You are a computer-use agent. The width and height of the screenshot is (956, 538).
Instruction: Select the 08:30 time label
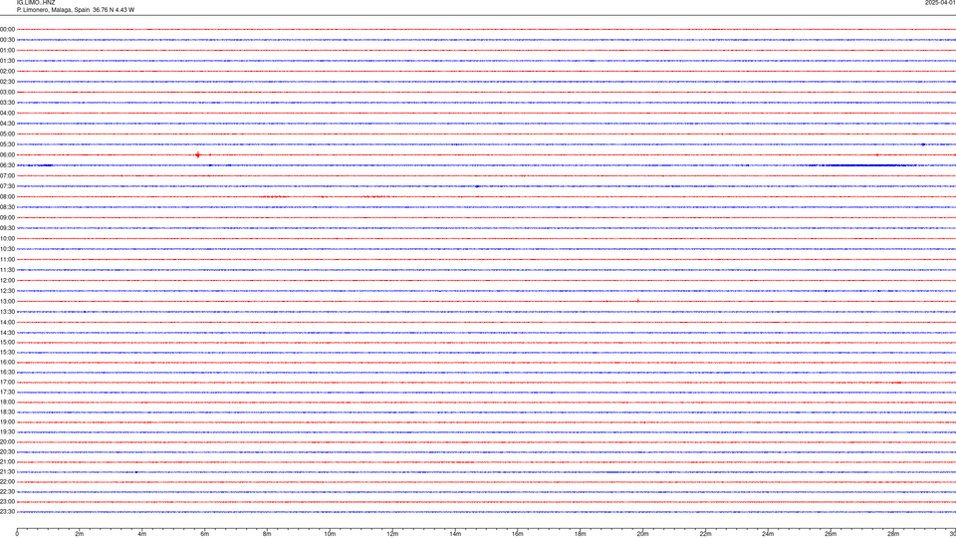[x=7, y=207]
